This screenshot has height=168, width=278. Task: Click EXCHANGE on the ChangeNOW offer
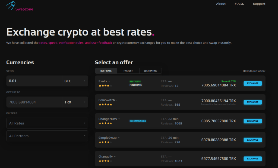(252, 121)
